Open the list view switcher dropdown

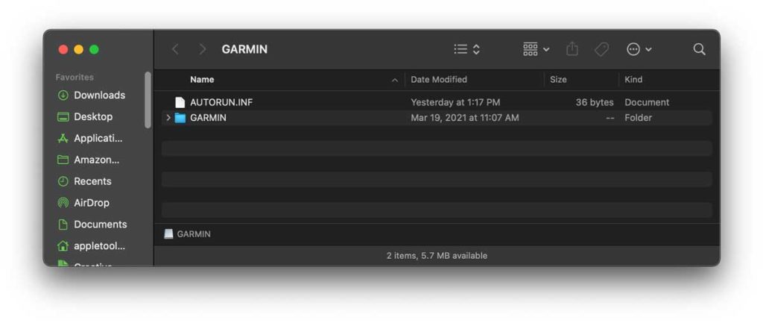coord(467,49)
